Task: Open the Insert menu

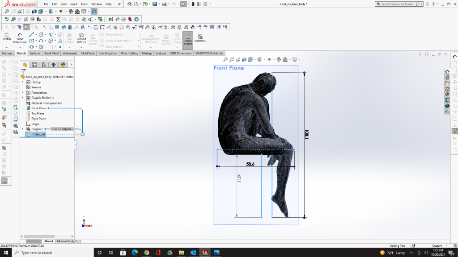Action: click(x=74, y=4)
